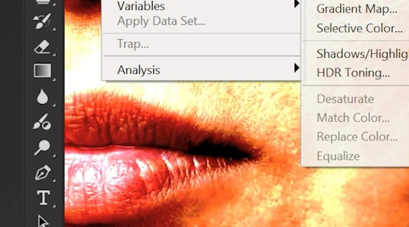Select the Gradient tool
The height and width of the screenshot is (227, 409).
pos(42,70)
